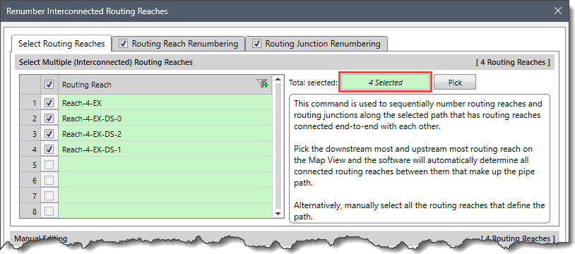
Task: Open the Routing Junction Renumbering tab
Action: click(317, 44)
